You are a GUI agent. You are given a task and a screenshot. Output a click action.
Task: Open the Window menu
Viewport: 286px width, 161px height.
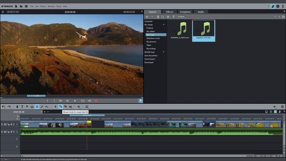coord(51,6)
